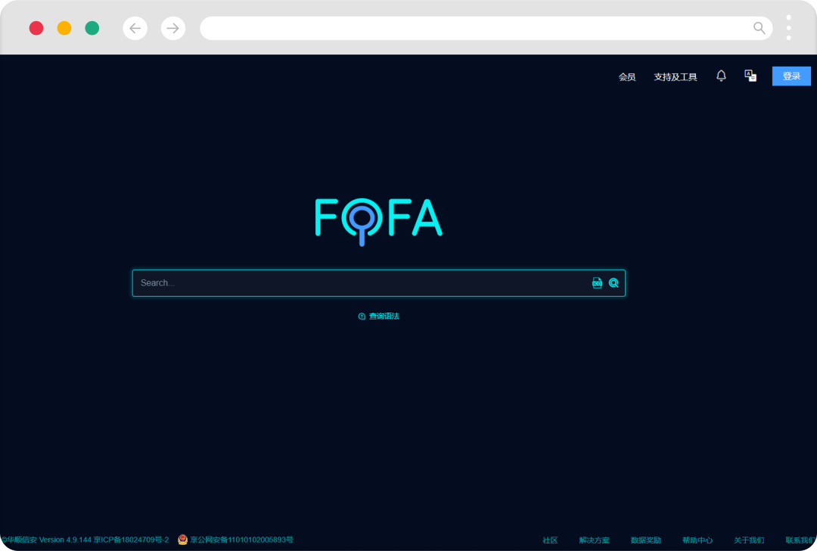Open the 京公网安备11010102005893号 link
This screenshot has width=817, height=551.
241,540
